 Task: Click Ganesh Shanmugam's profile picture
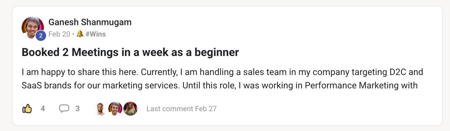[x=32, y=27]
